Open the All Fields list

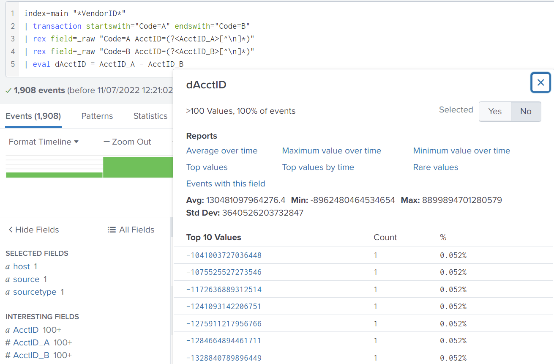(131, 230)
